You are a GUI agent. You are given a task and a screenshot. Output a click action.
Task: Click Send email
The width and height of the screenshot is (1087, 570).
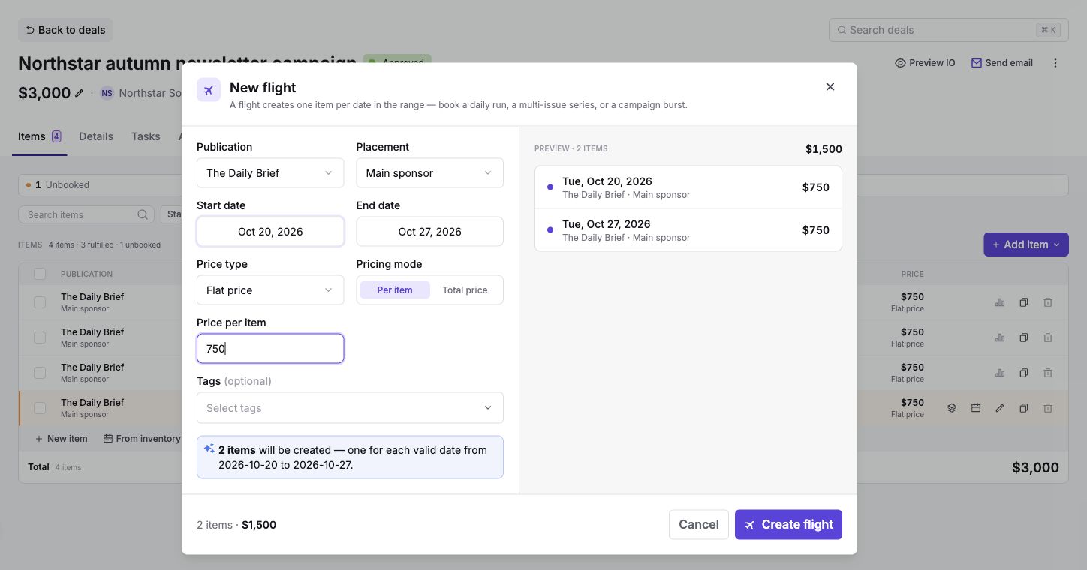click(1002, 63)
